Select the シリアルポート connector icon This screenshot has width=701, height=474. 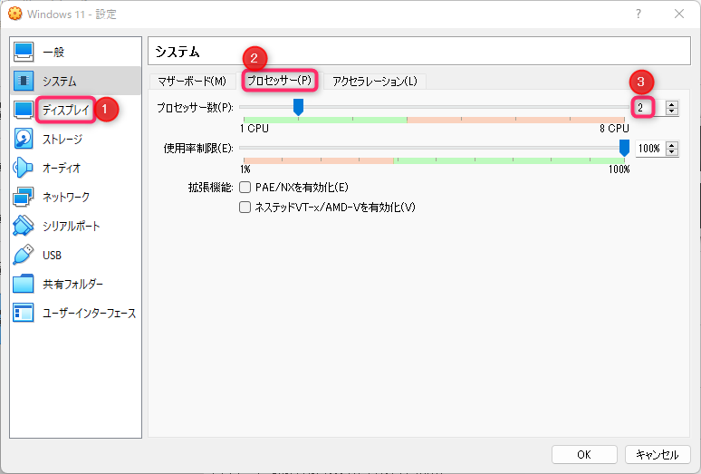pyautogui.click(x=24, y=226)
